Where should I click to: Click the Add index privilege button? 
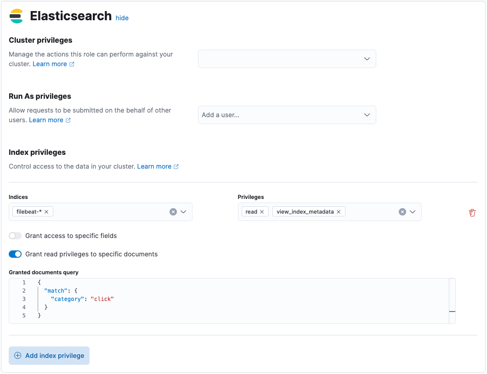coord(49,355)
